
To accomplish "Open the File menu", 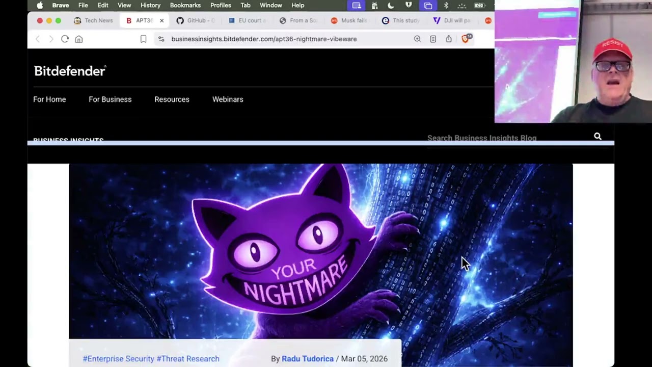I will (83, 6).
